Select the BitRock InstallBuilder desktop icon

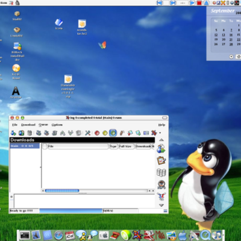click(17, 51)
